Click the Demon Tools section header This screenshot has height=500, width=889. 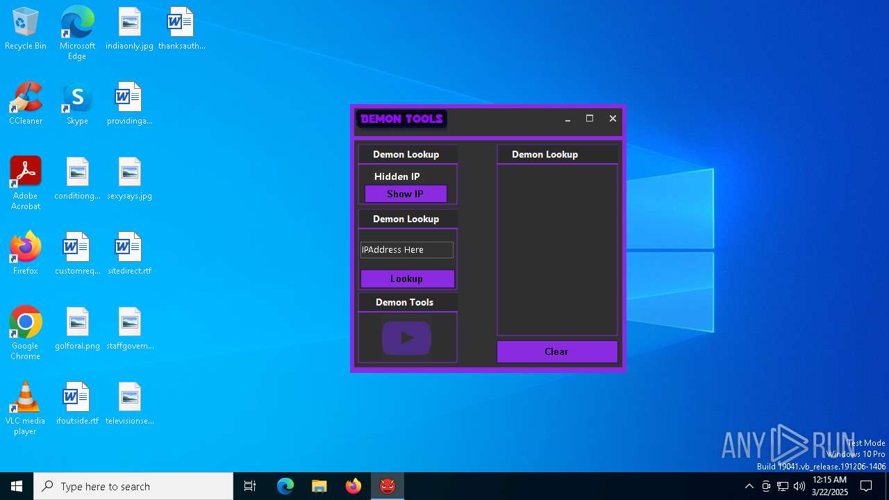pyautogui.click(x=405, y=302)
